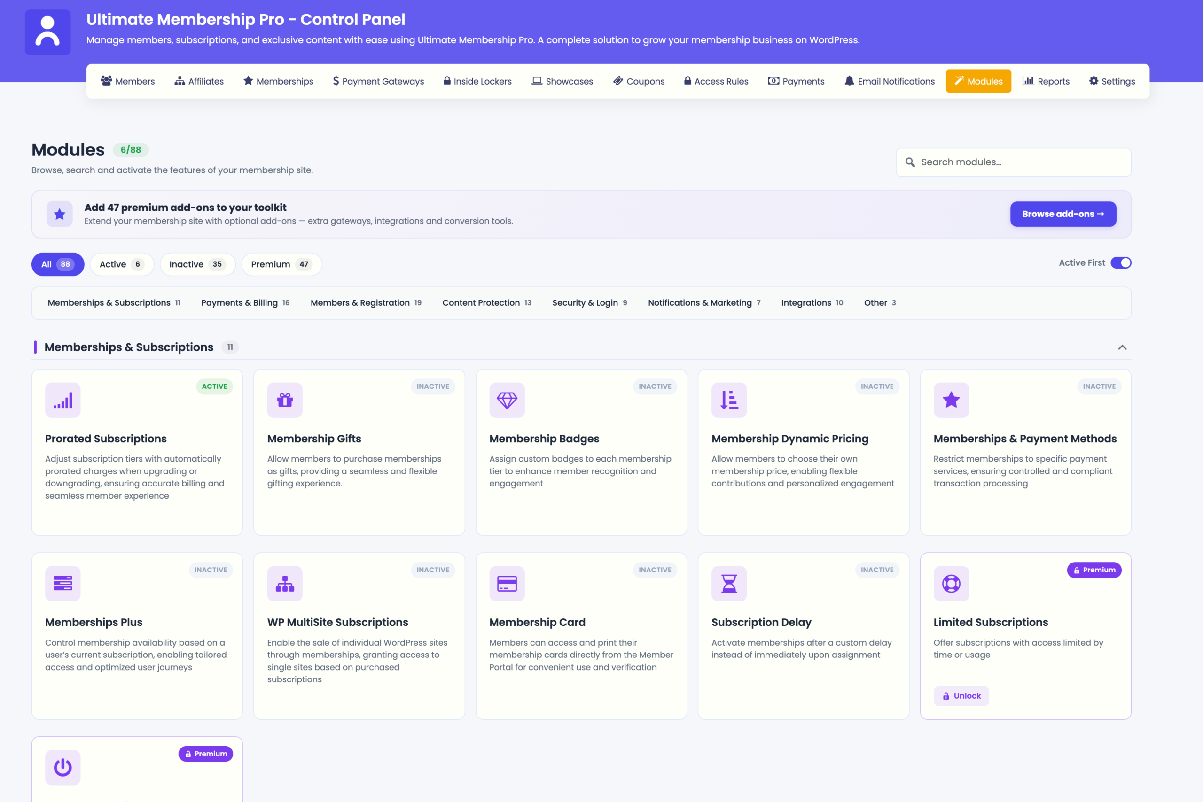
Task: Click the Inside Lockers padlock icon
Action: click(x=447, y=81)
